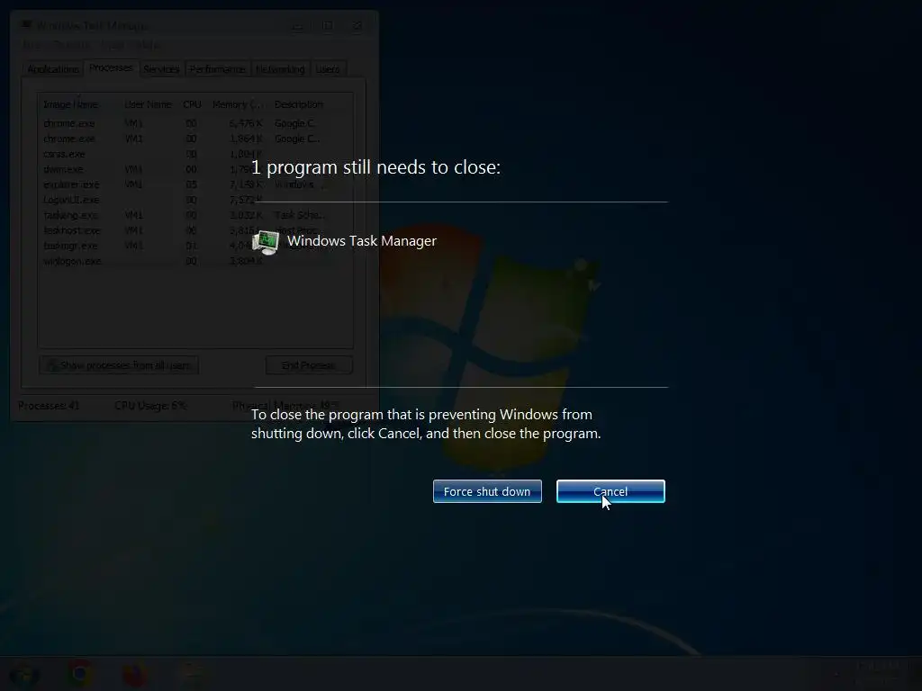922x691 pixels.
Task: Click End Process button in Task Manager
Action: tap(309, 365)
